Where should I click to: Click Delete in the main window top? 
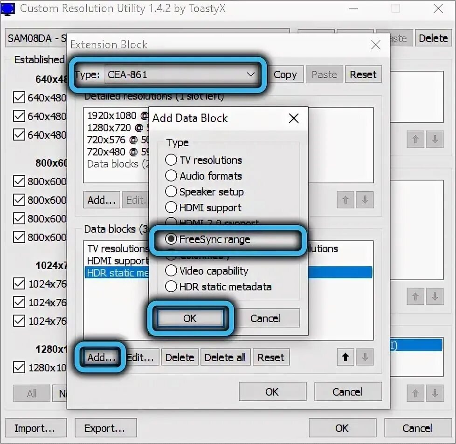[x=433, y=38]
